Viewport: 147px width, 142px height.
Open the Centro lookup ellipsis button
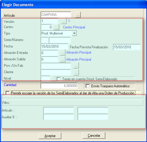tap(56, 27)
